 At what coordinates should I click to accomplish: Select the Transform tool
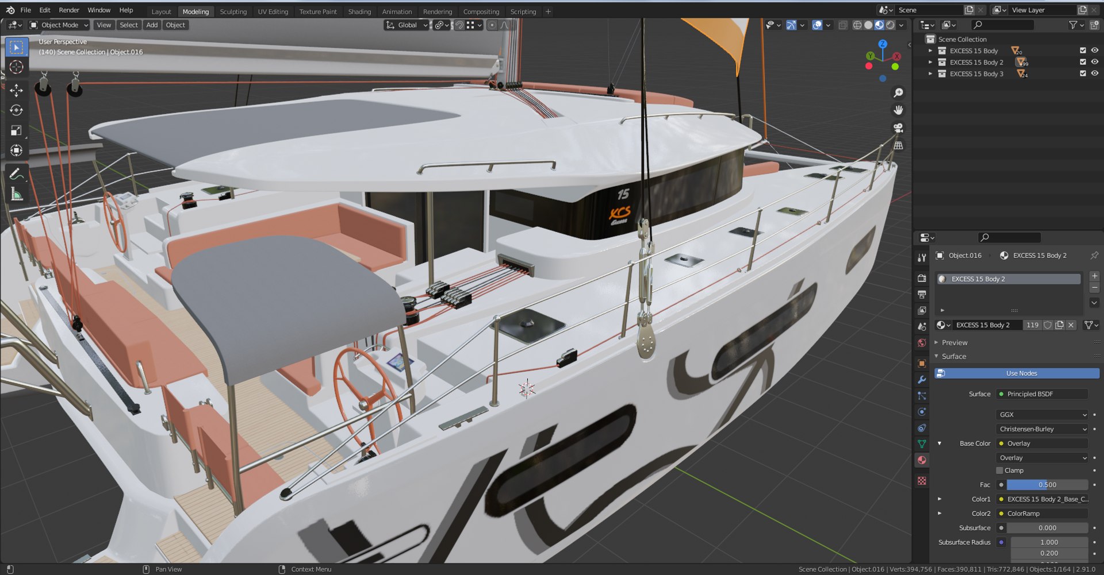click(x=17, y=150)
